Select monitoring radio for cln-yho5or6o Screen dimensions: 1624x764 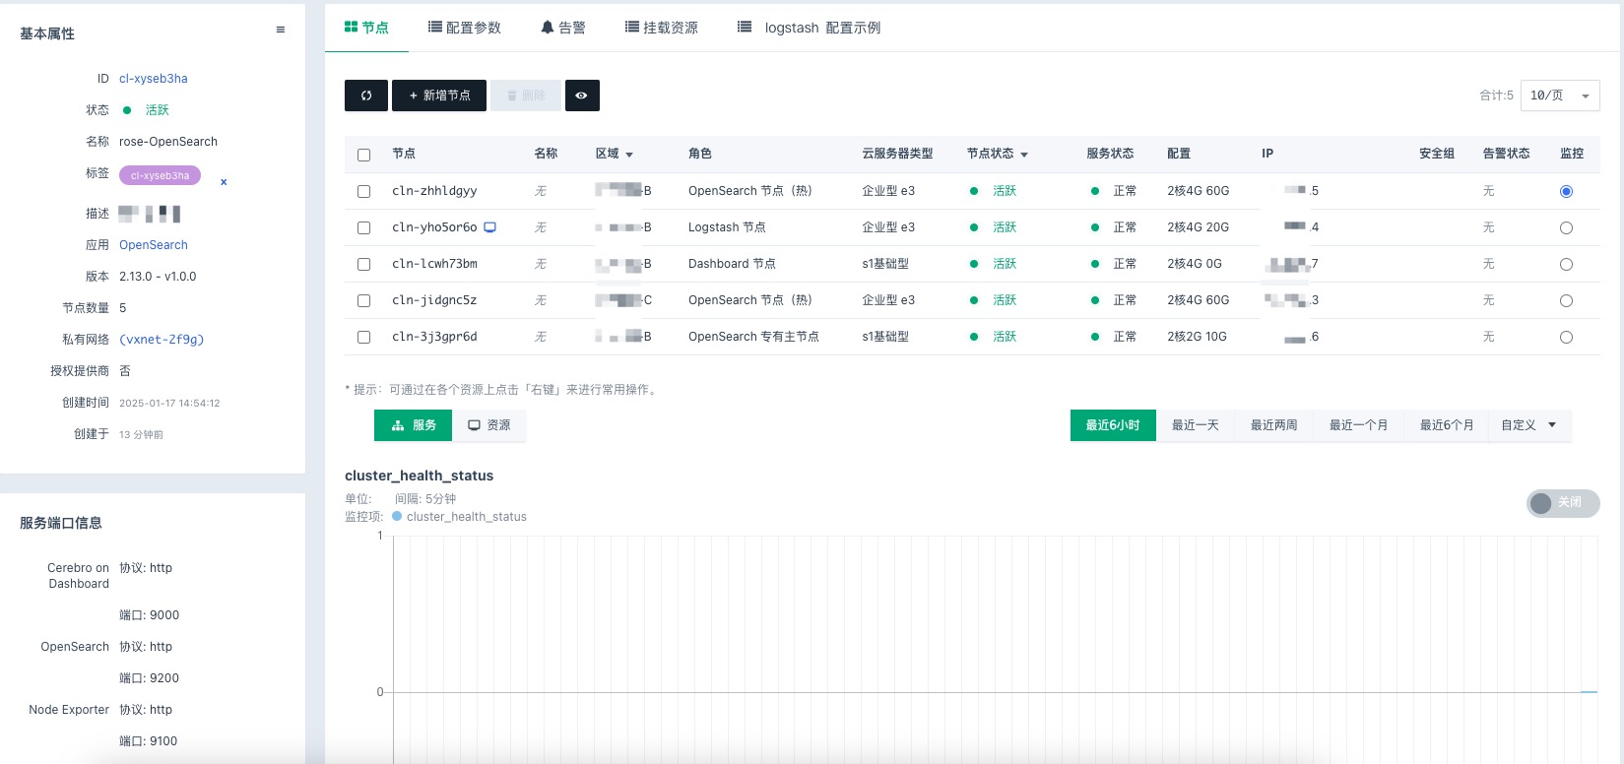[1566, 227]
